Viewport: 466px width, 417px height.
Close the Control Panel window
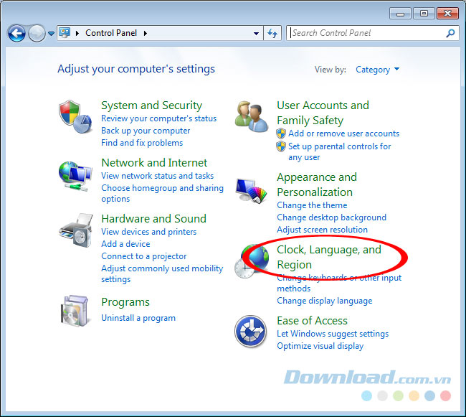click(x=447, y=14)
